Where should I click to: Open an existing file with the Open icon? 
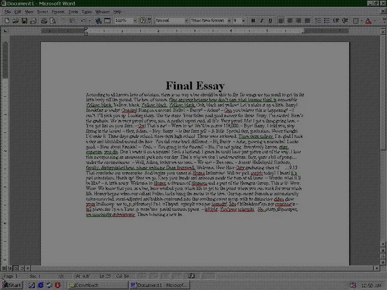click(x=15, y=21)
